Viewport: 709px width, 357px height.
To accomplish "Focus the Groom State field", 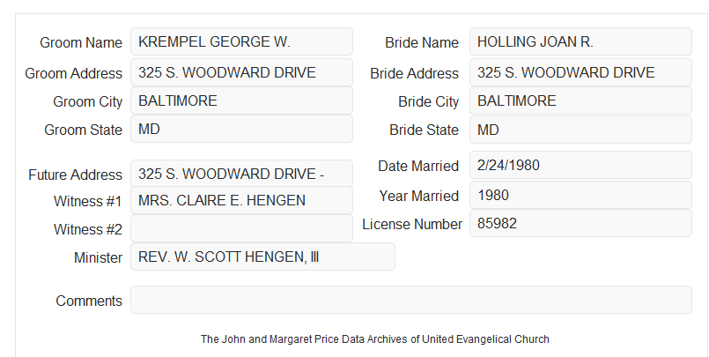I will coord(241,129).
